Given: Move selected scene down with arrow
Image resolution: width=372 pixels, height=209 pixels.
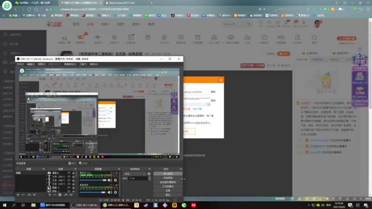Looking at the screenshot, I should (34, 195).
